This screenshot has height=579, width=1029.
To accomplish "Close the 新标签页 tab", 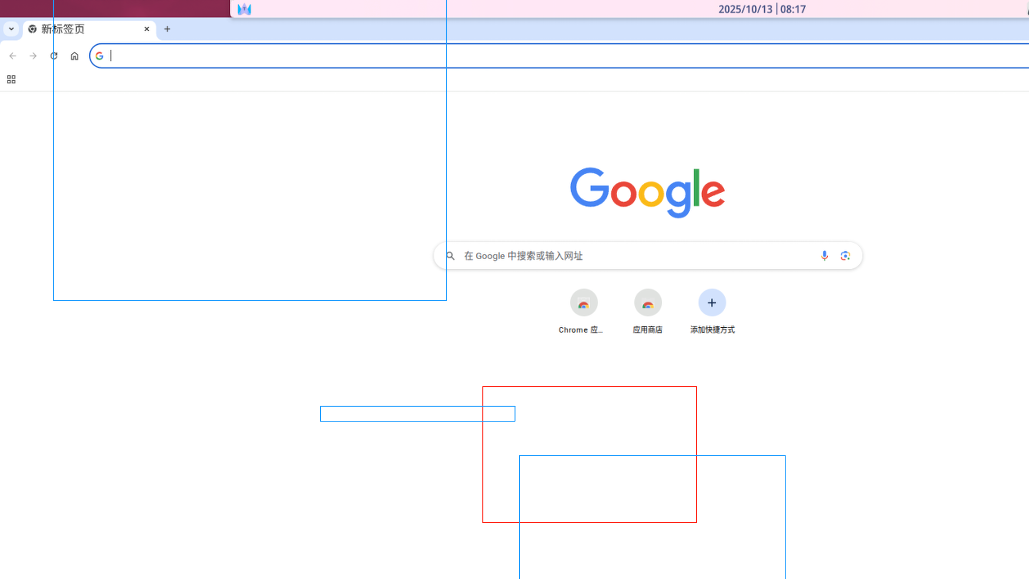I will 147,29.
